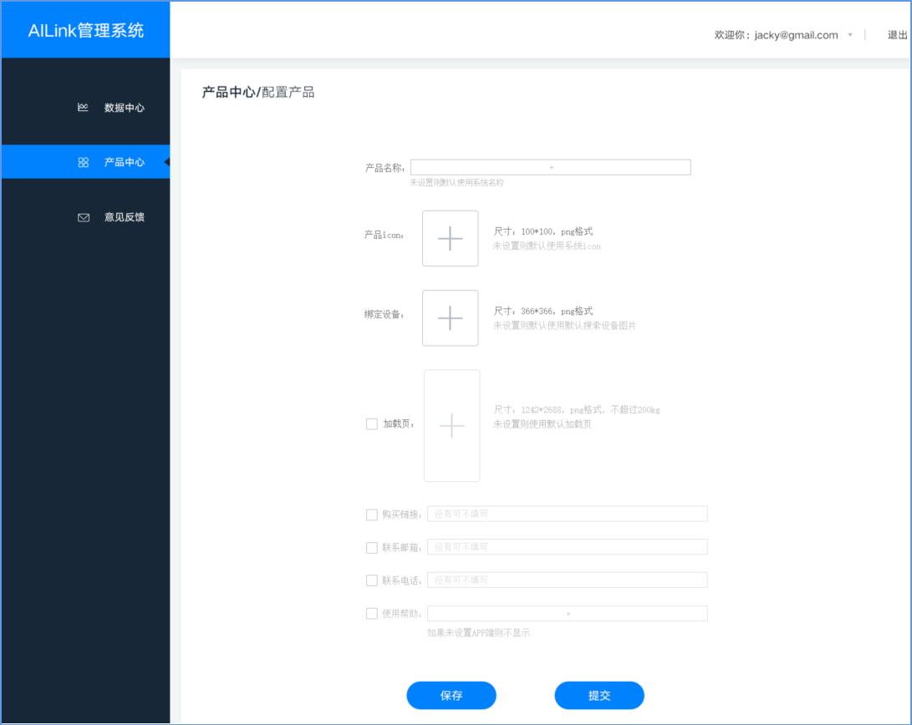Expand the jacky@gmail.com account dropdown arrow
Image resolution: width=912 pixels, height=725 pixels.
(850, 35)
